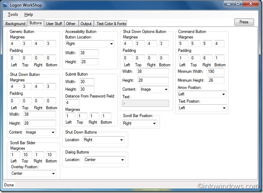Select the Buttons tab

click(x=36, y=23)
